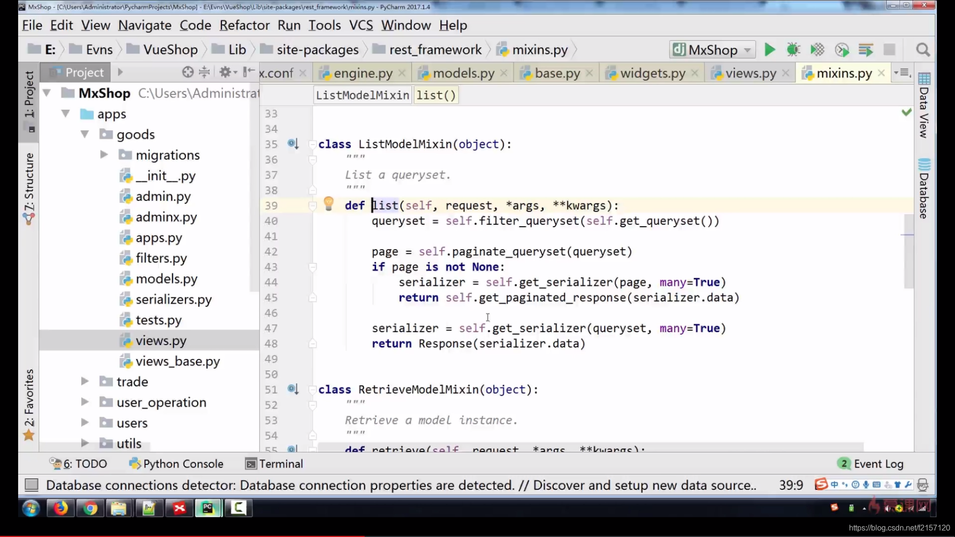The image size is (955, 537).
Task: Toggle the Structure tool window
Action: (29, 188)
